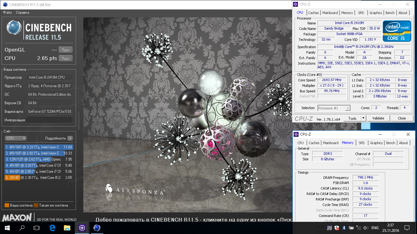417x234 pixels.
Task: Click the Validate button in CPU-Z
Action: click(x=378, y=118)
